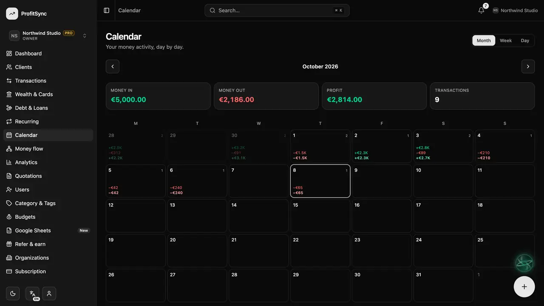This screenshot has width=544, height=306.
Task: Open Budgets in the sidebar menu
Action: [x=48, y=217]
